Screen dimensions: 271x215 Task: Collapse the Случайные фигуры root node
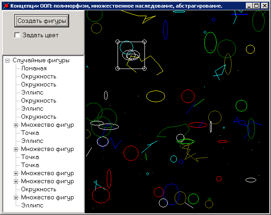tap(7, 60)
